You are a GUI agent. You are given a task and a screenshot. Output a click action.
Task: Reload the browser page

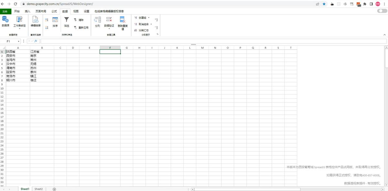point(16,4)
